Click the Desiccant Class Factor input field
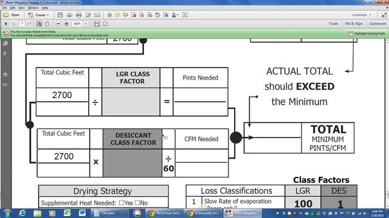 133,163
